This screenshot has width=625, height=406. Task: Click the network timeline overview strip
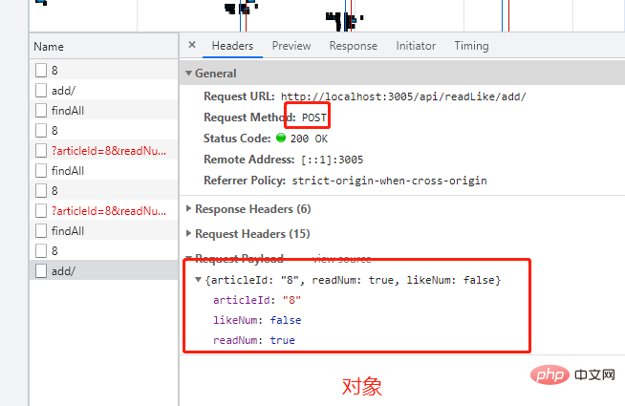coord(327,15)
